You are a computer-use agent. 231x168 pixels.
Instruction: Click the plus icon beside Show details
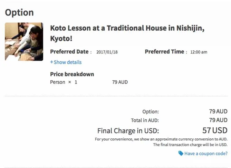(51, 62)
